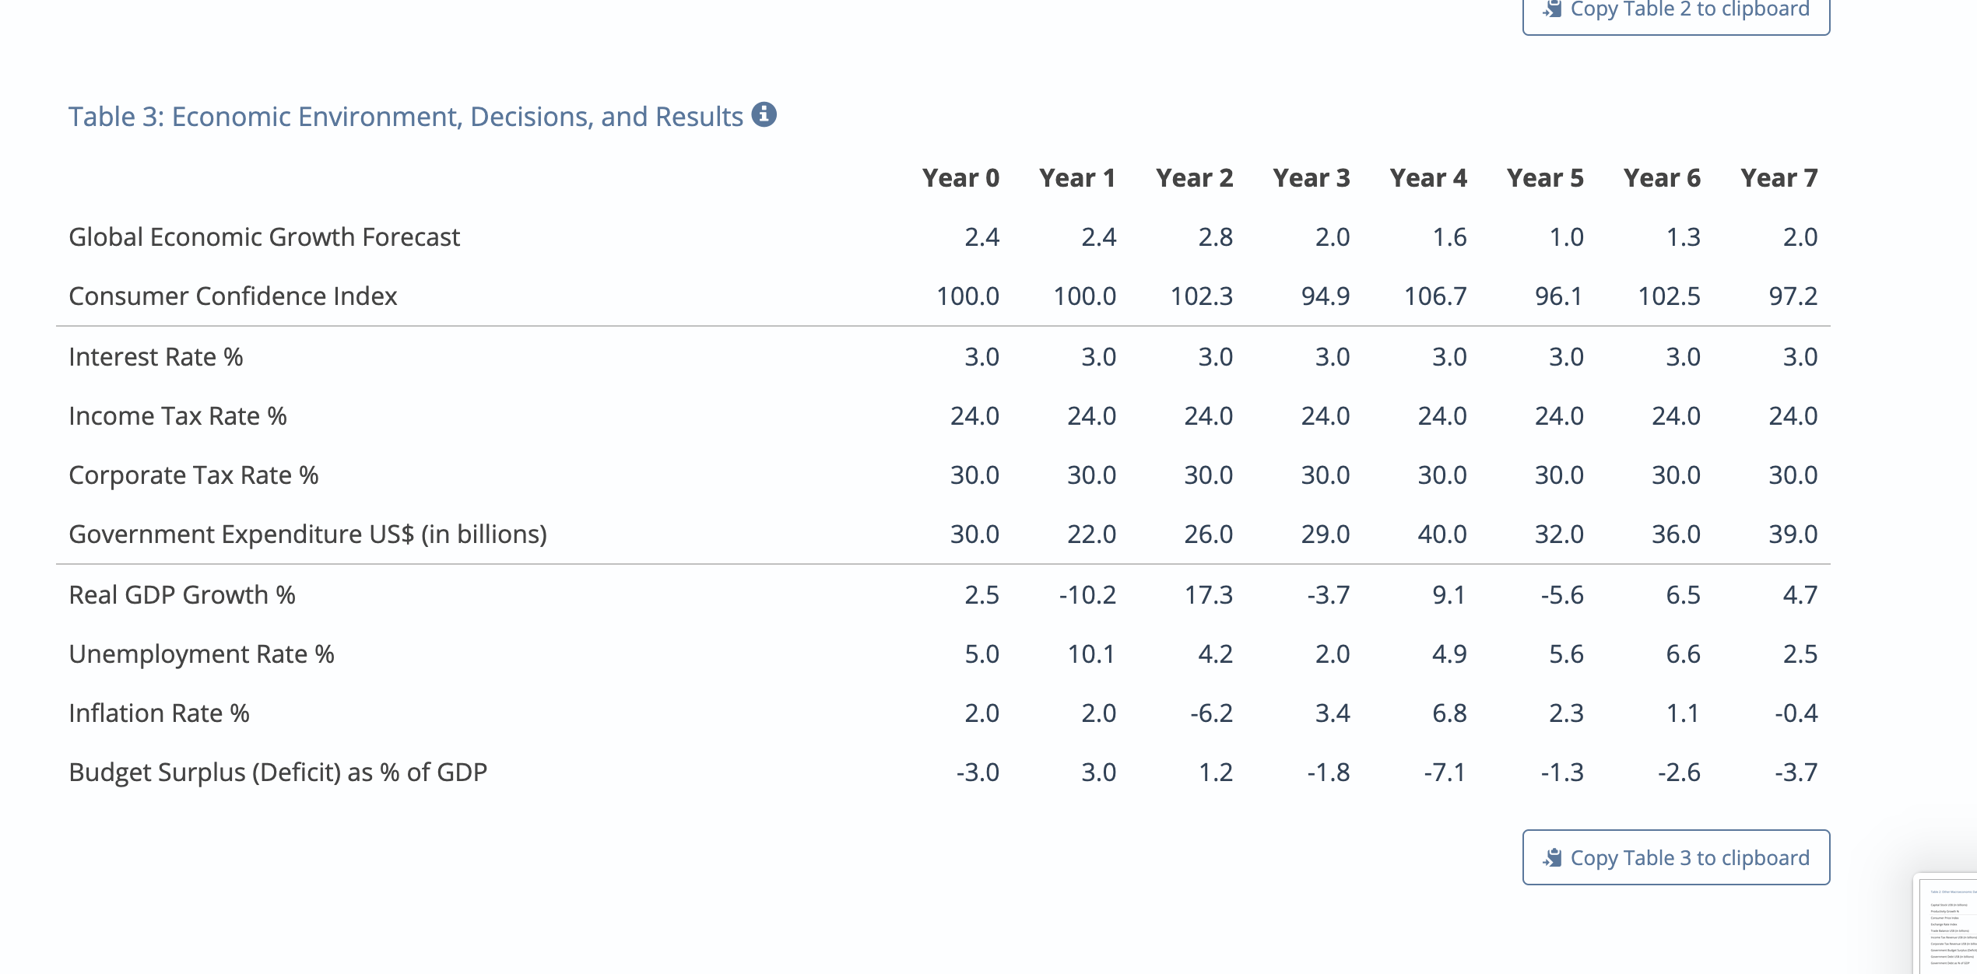Select the Inflation Rate % row label
The image size is (1977, 974).
point(159,713)
